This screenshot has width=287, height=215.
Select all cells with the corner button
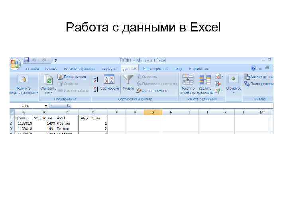click(x=12, y=112)
